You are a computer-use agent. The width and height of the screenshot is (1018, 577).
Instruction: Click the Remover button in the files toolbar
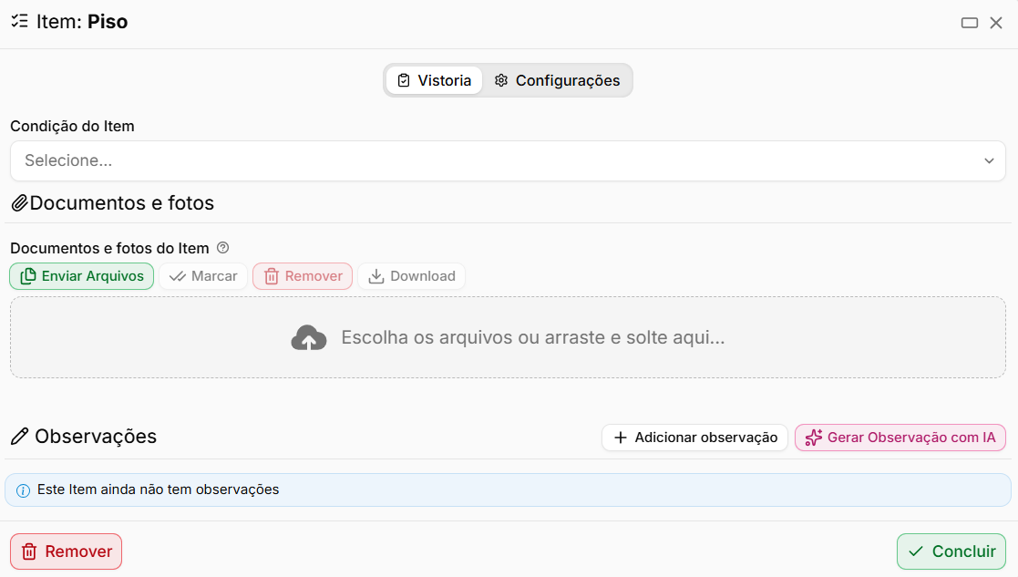click(x=303, y=276)
